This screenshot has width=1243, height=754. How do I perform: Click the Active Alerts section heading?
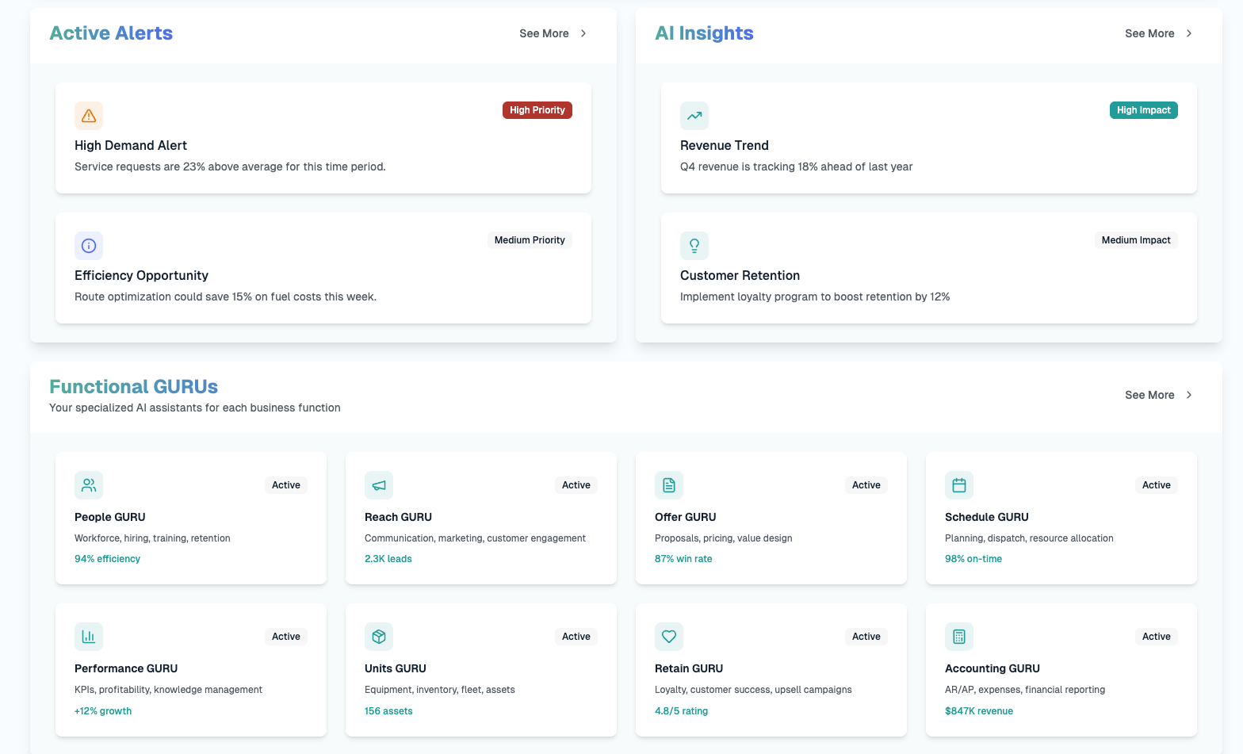[111, 33]
